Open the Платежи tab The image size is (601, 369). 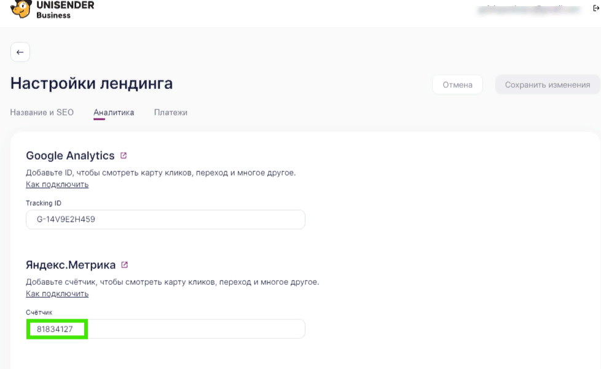(x=171, y=112)
